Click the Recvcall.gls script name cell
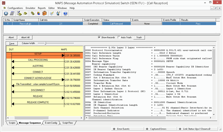This screenshot has height=132, width=223. 25,24
